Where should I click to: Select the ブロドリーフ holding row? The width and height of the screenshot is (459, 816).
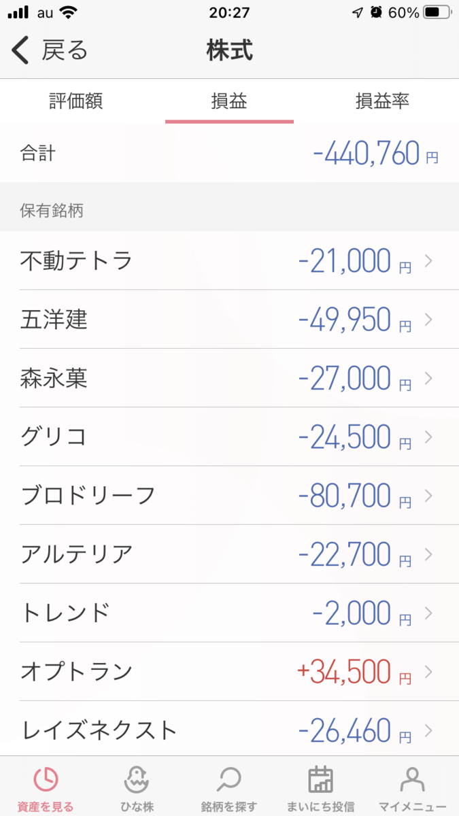pos(229,496)
